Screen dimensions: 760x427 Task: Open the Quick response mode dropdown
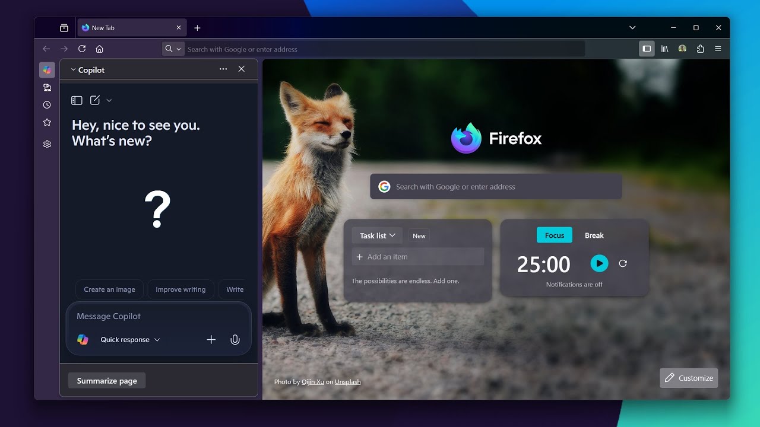[130, 340]
